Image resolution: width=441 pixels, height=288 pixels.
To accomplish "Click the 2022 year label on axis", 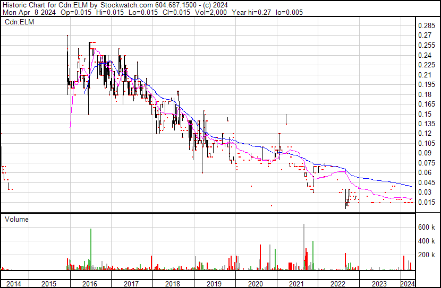I will click(338, 284).
